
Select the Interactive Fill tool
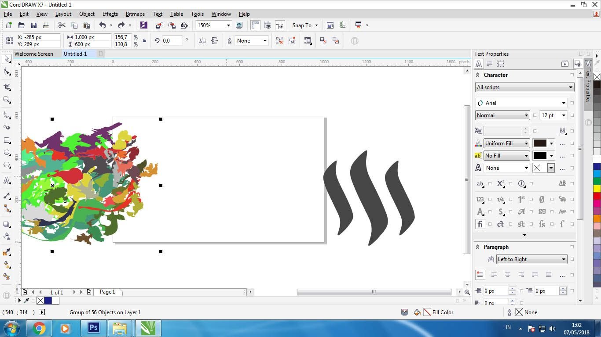(7, 265)
